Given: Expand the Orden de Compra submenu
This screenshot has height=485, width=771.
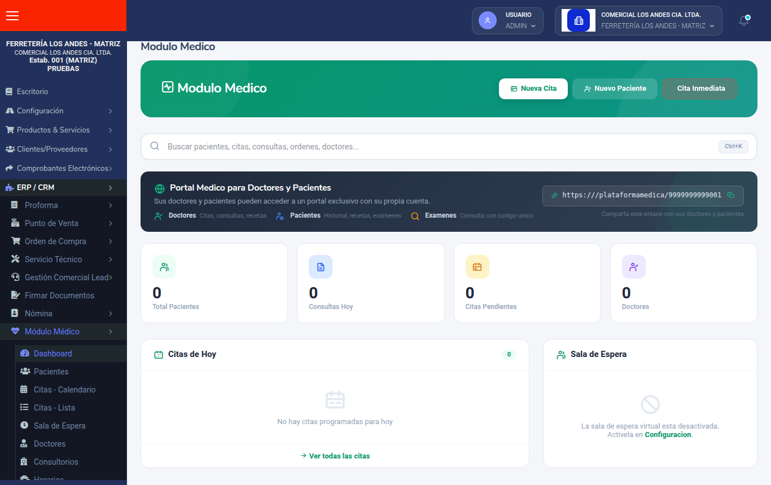Looking at the screenshot, I should point(63,241).
